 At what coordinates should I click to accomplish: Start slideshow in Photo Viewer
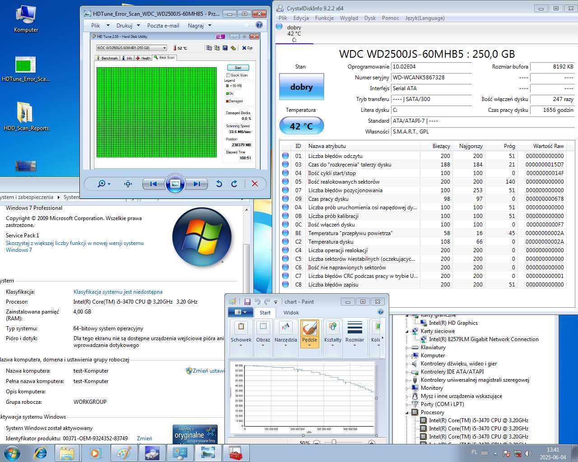175,184
